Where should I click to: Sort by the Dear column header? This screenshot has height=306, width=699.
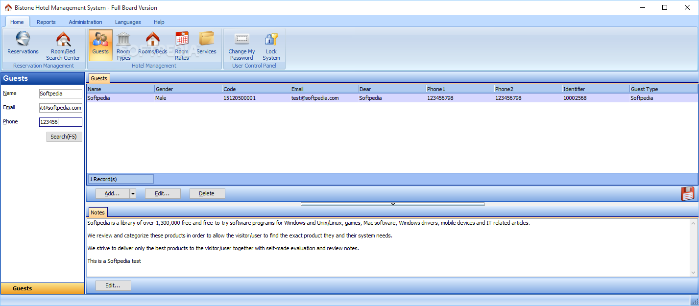[392, 89]
